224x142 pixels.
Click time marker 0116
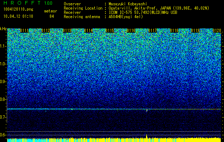[131, 31]
